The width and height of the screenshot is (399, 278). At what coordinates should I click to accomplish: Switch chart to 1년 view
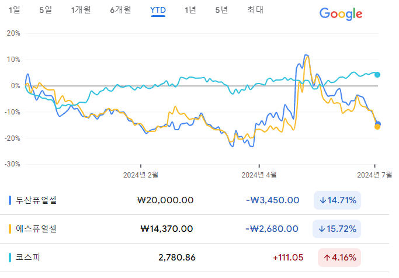point(190,10)
